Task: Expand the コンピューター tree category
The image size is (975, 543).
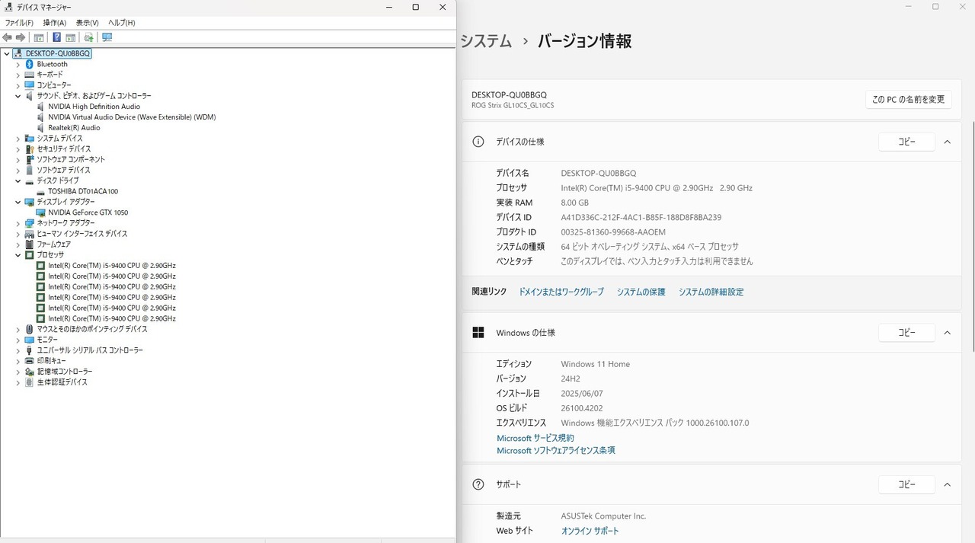Action: (x=18, y=85)
